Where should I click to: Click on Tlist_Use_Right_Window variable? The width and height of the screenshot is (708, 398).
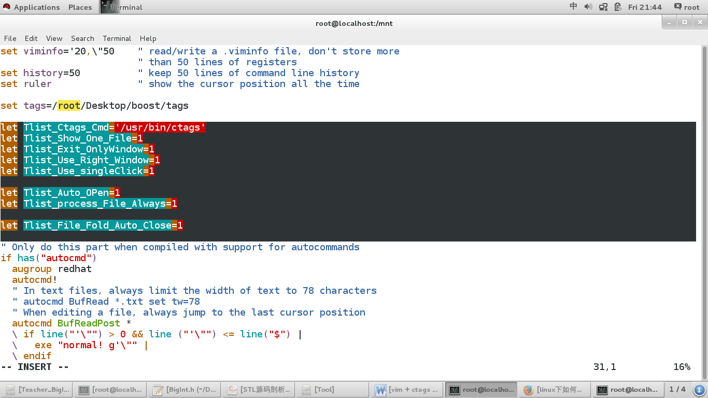[x=86, y=160]
